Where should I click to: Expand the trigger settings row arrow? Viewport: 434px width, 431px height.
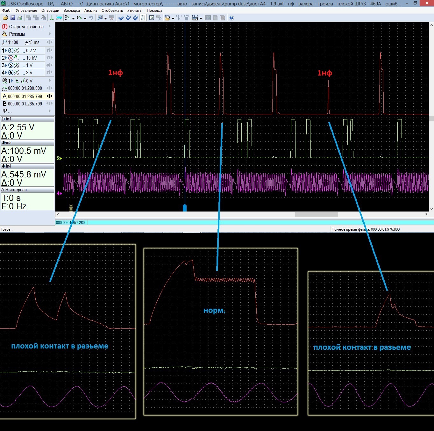(x=50, y=81)
